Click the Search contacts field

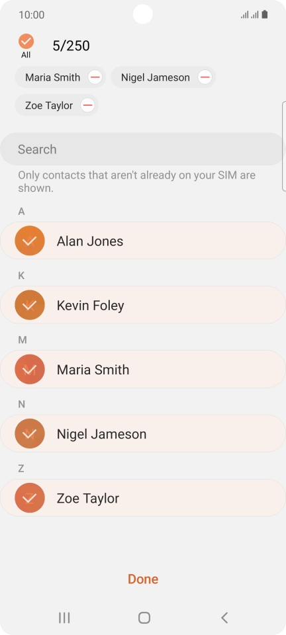[x=142, y=149]
